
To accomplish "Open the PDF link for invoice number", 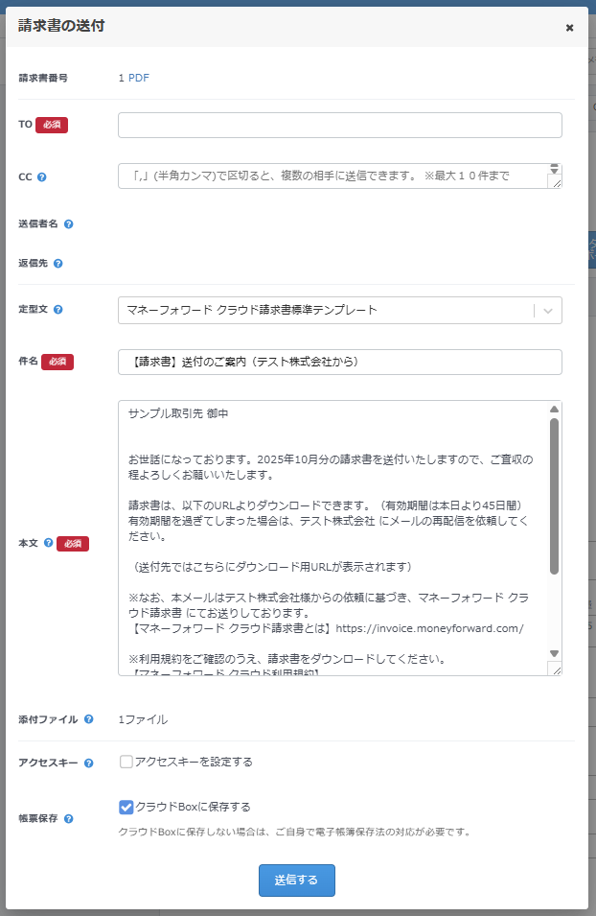I will (139, 78).
